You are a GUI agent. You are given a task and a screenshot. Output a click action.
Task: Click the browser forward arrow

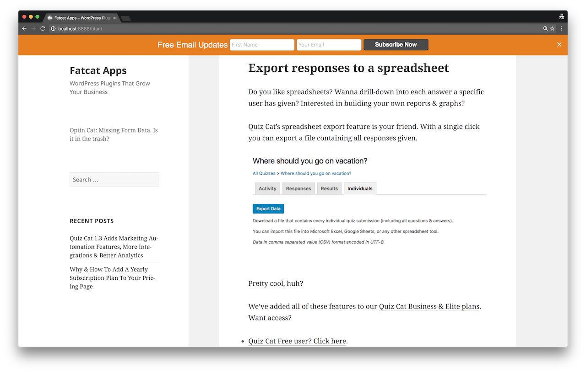(x=33, y=28)
